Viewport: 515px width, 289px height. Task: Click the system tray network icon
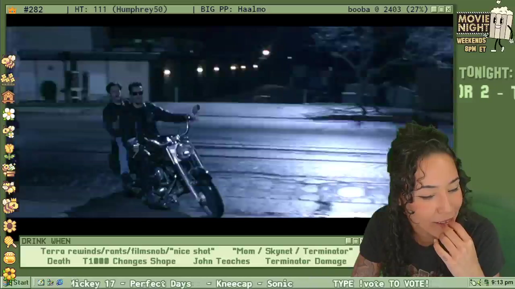click(x=486, y=283)
